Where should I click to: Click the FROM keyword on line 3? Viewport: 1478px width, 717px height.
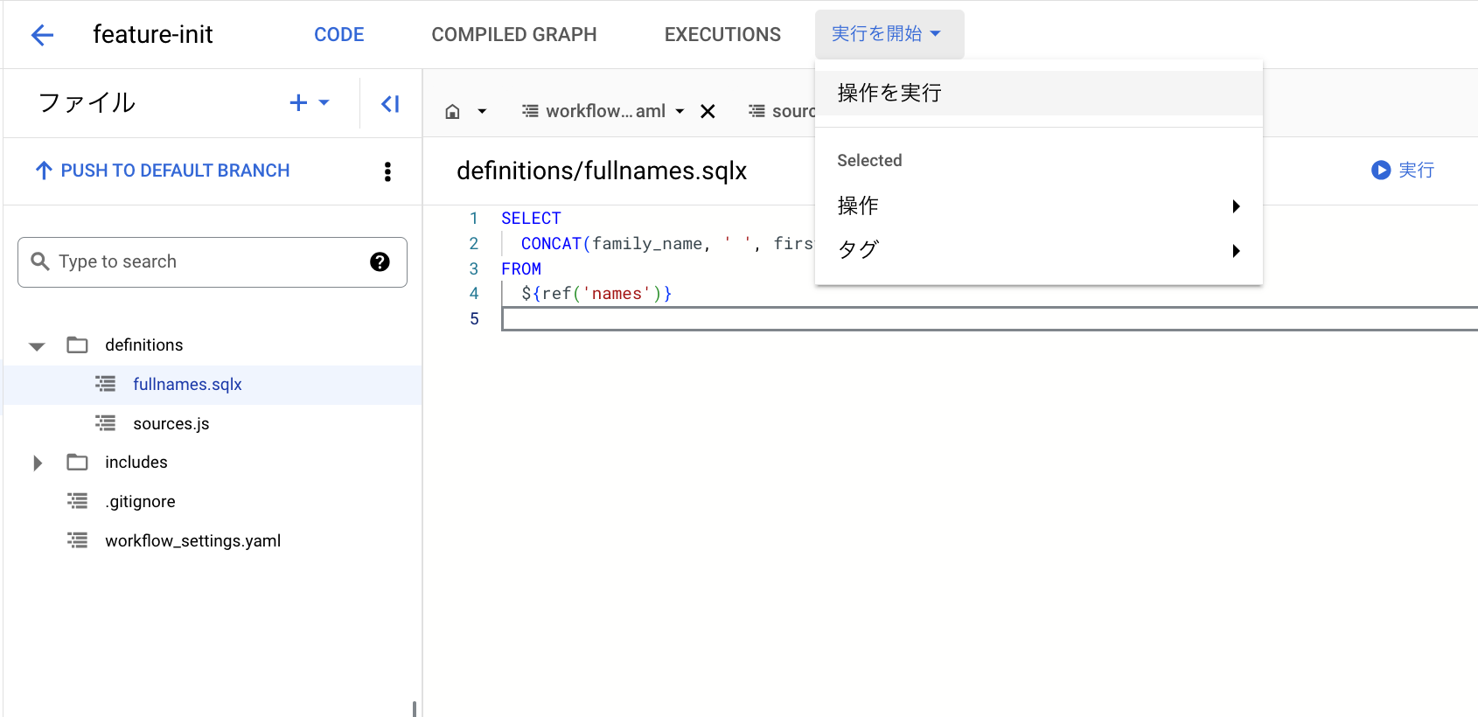pyautogui.click(x=521, y=268)
